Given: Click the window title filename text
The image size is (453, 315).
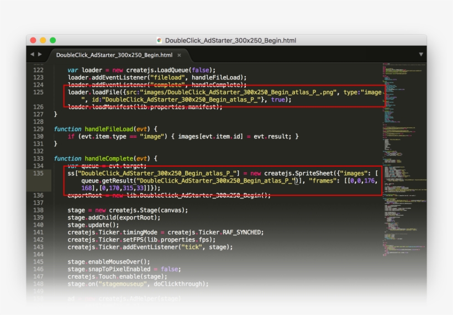Looking at the screenshot, I should pos(230,40).
